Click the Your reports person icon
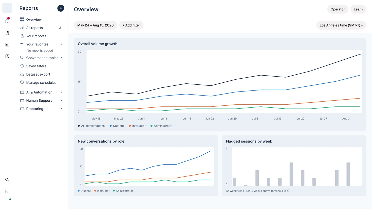The image size is (372, 209). [22, 36]
